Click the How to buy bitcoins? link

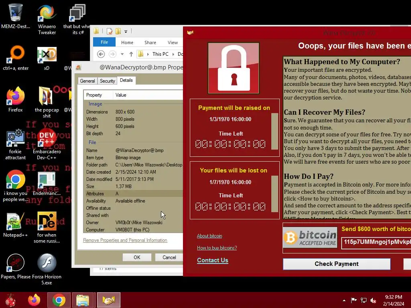pyautogui.click(x=217, y=248)
